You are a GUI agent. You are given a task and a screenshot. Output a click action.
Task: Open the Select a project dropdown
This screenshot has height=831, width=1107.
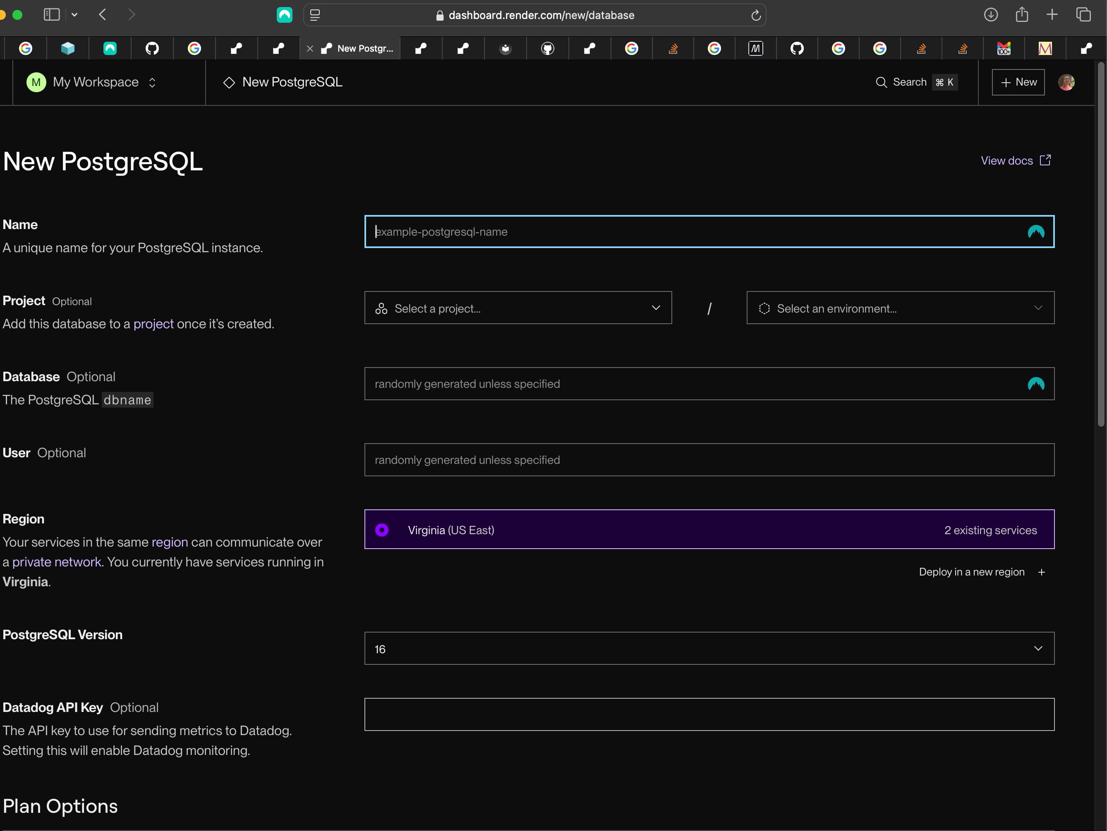pyautogui.click(x=518, y=308)
